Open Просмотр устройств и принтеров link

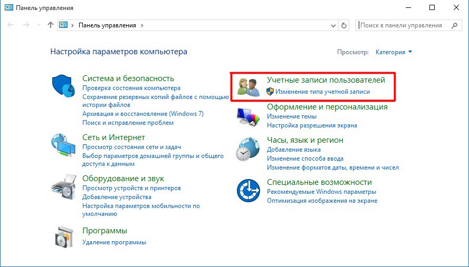(x=131, y=188)
